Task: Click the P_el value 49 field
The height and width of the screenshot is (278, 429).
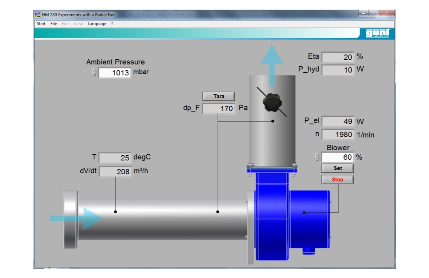Action: [x=338, y=121]
